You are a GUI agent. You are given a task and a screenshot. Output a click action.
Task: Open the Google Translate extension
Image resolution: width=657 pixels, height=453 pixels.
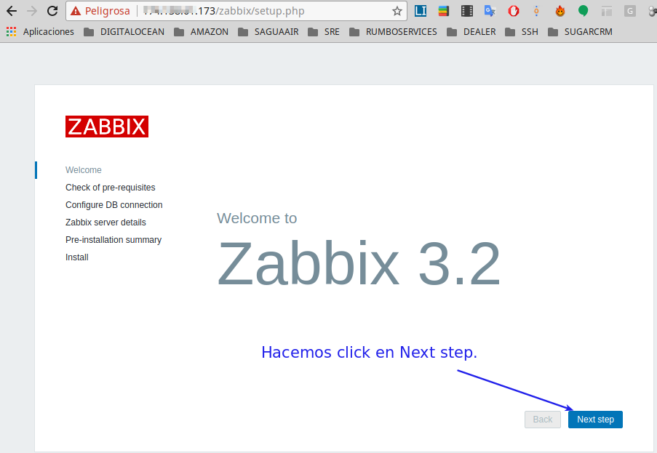(490, 11)
